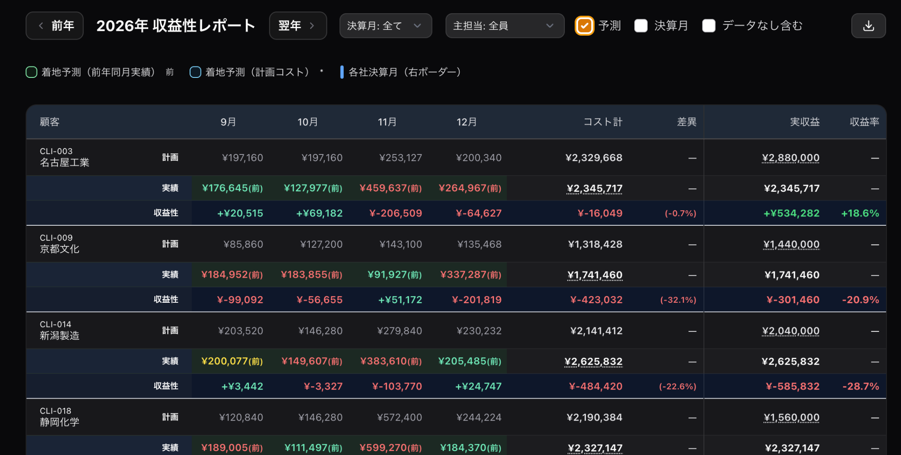
Task: Click the chevron arrow in 主担当 dropdown
Action: coord(549,26)
